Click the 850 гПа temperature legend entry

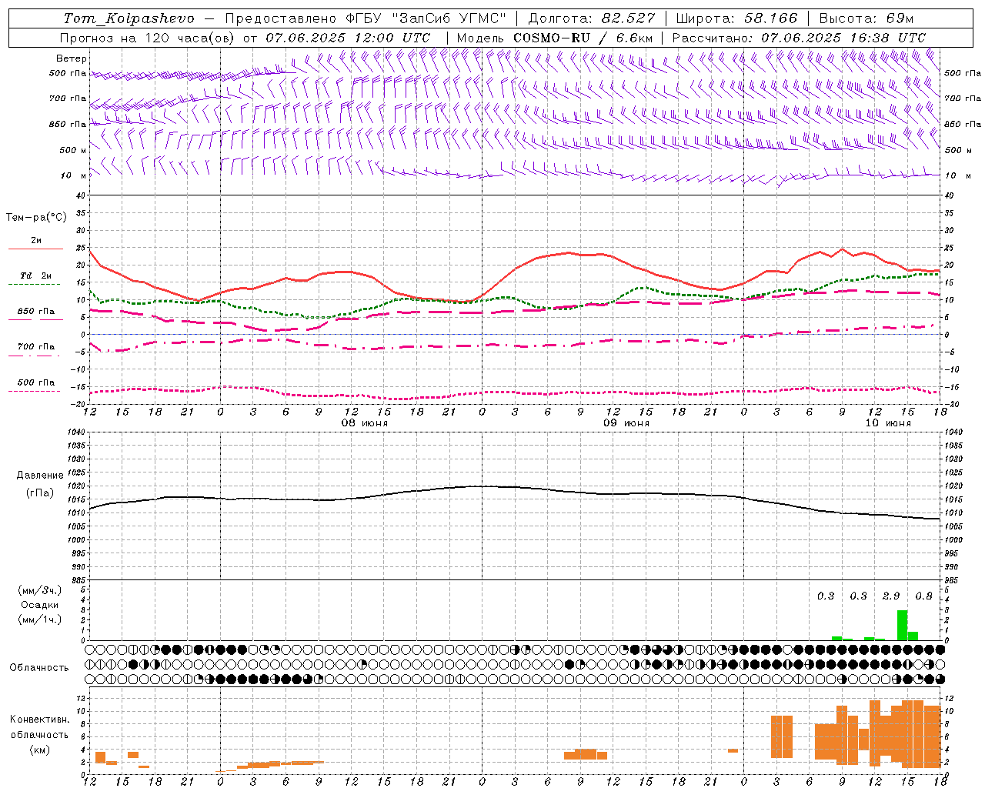(36, 312)
